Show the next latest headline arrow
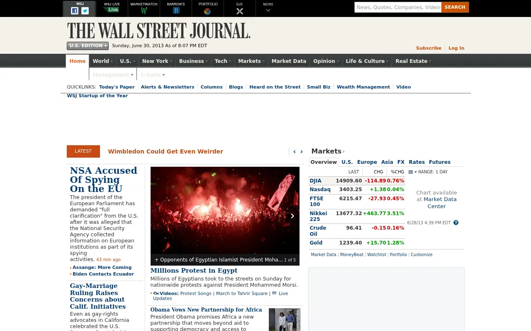 click(x=302, y=152)
